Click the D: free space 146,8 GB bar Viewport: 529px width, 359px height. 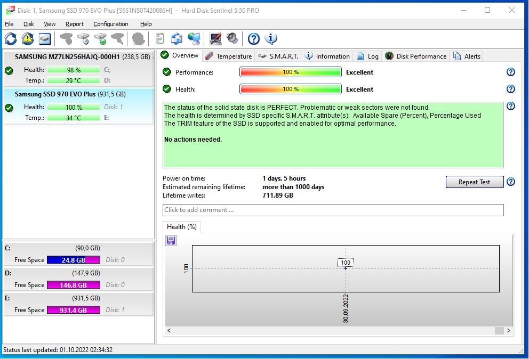point(74,285)
